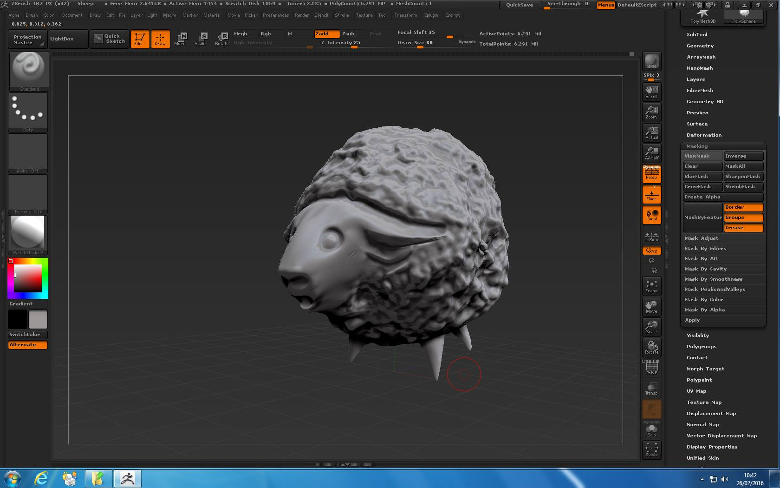Toggle Local transformations
The height and width of the screenshot is (488, 780).
(651, 215)
